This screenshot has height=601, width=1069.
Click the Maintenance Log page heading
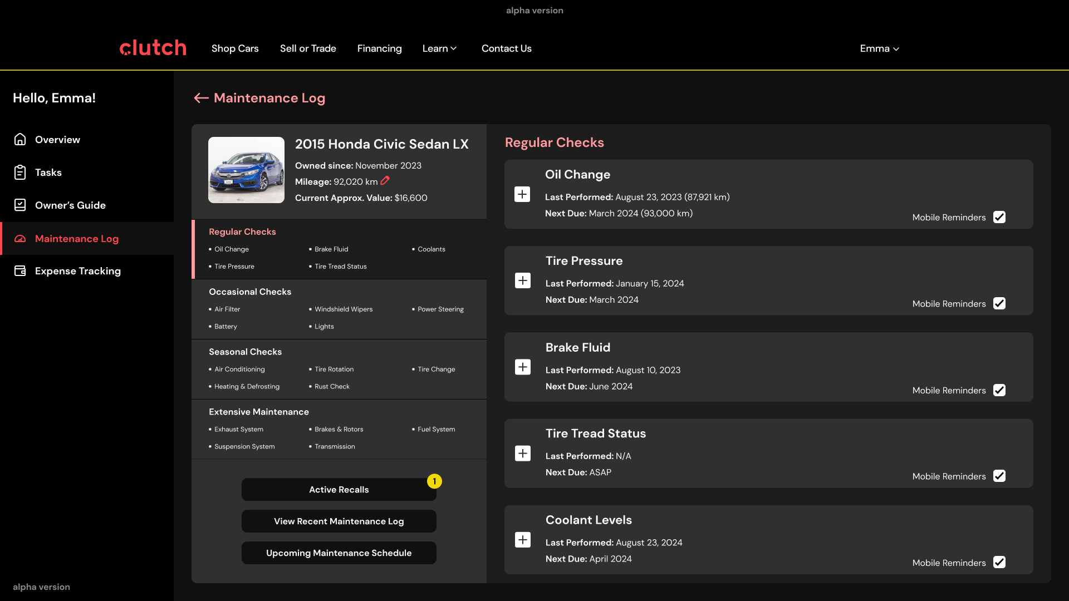269,98
